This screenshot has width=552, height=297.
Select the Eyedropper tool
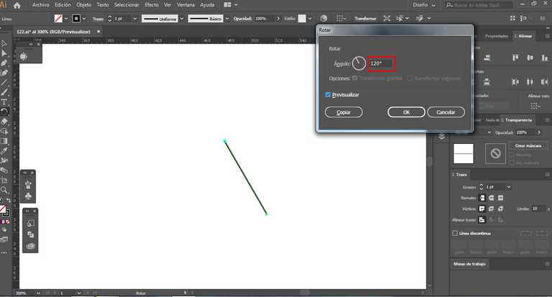4,151
